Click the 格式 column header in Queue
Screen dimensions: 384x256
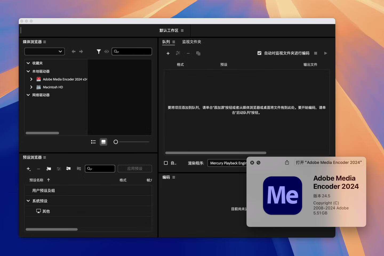click(180, 65)
